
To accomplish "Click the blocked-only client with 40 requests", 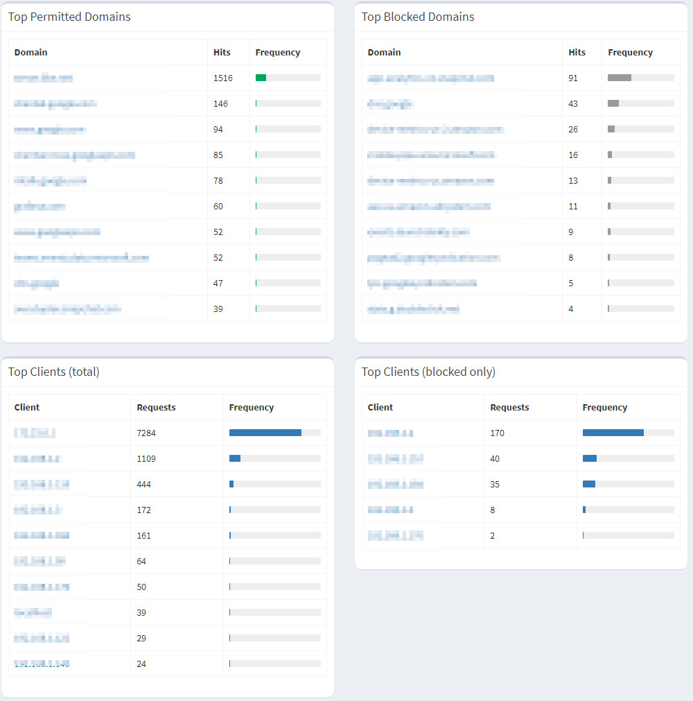I will 395,459.
